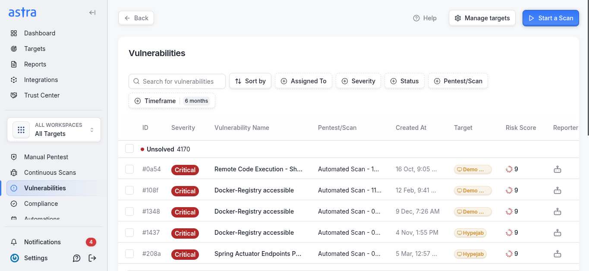589x271 pixels.
Task: Click risk score icon in row #108f
Action: pos(509,190)
